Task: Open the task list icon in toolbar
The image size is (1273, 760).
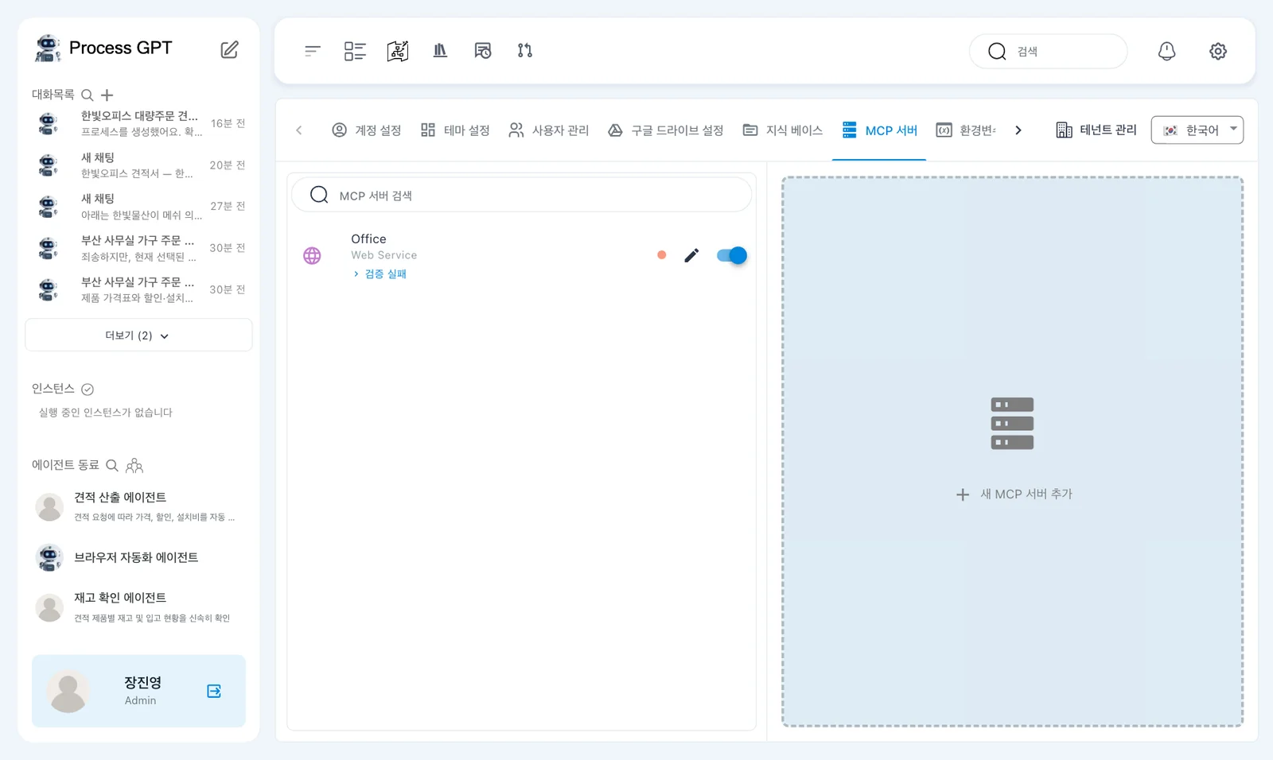Action: (355, 51)
